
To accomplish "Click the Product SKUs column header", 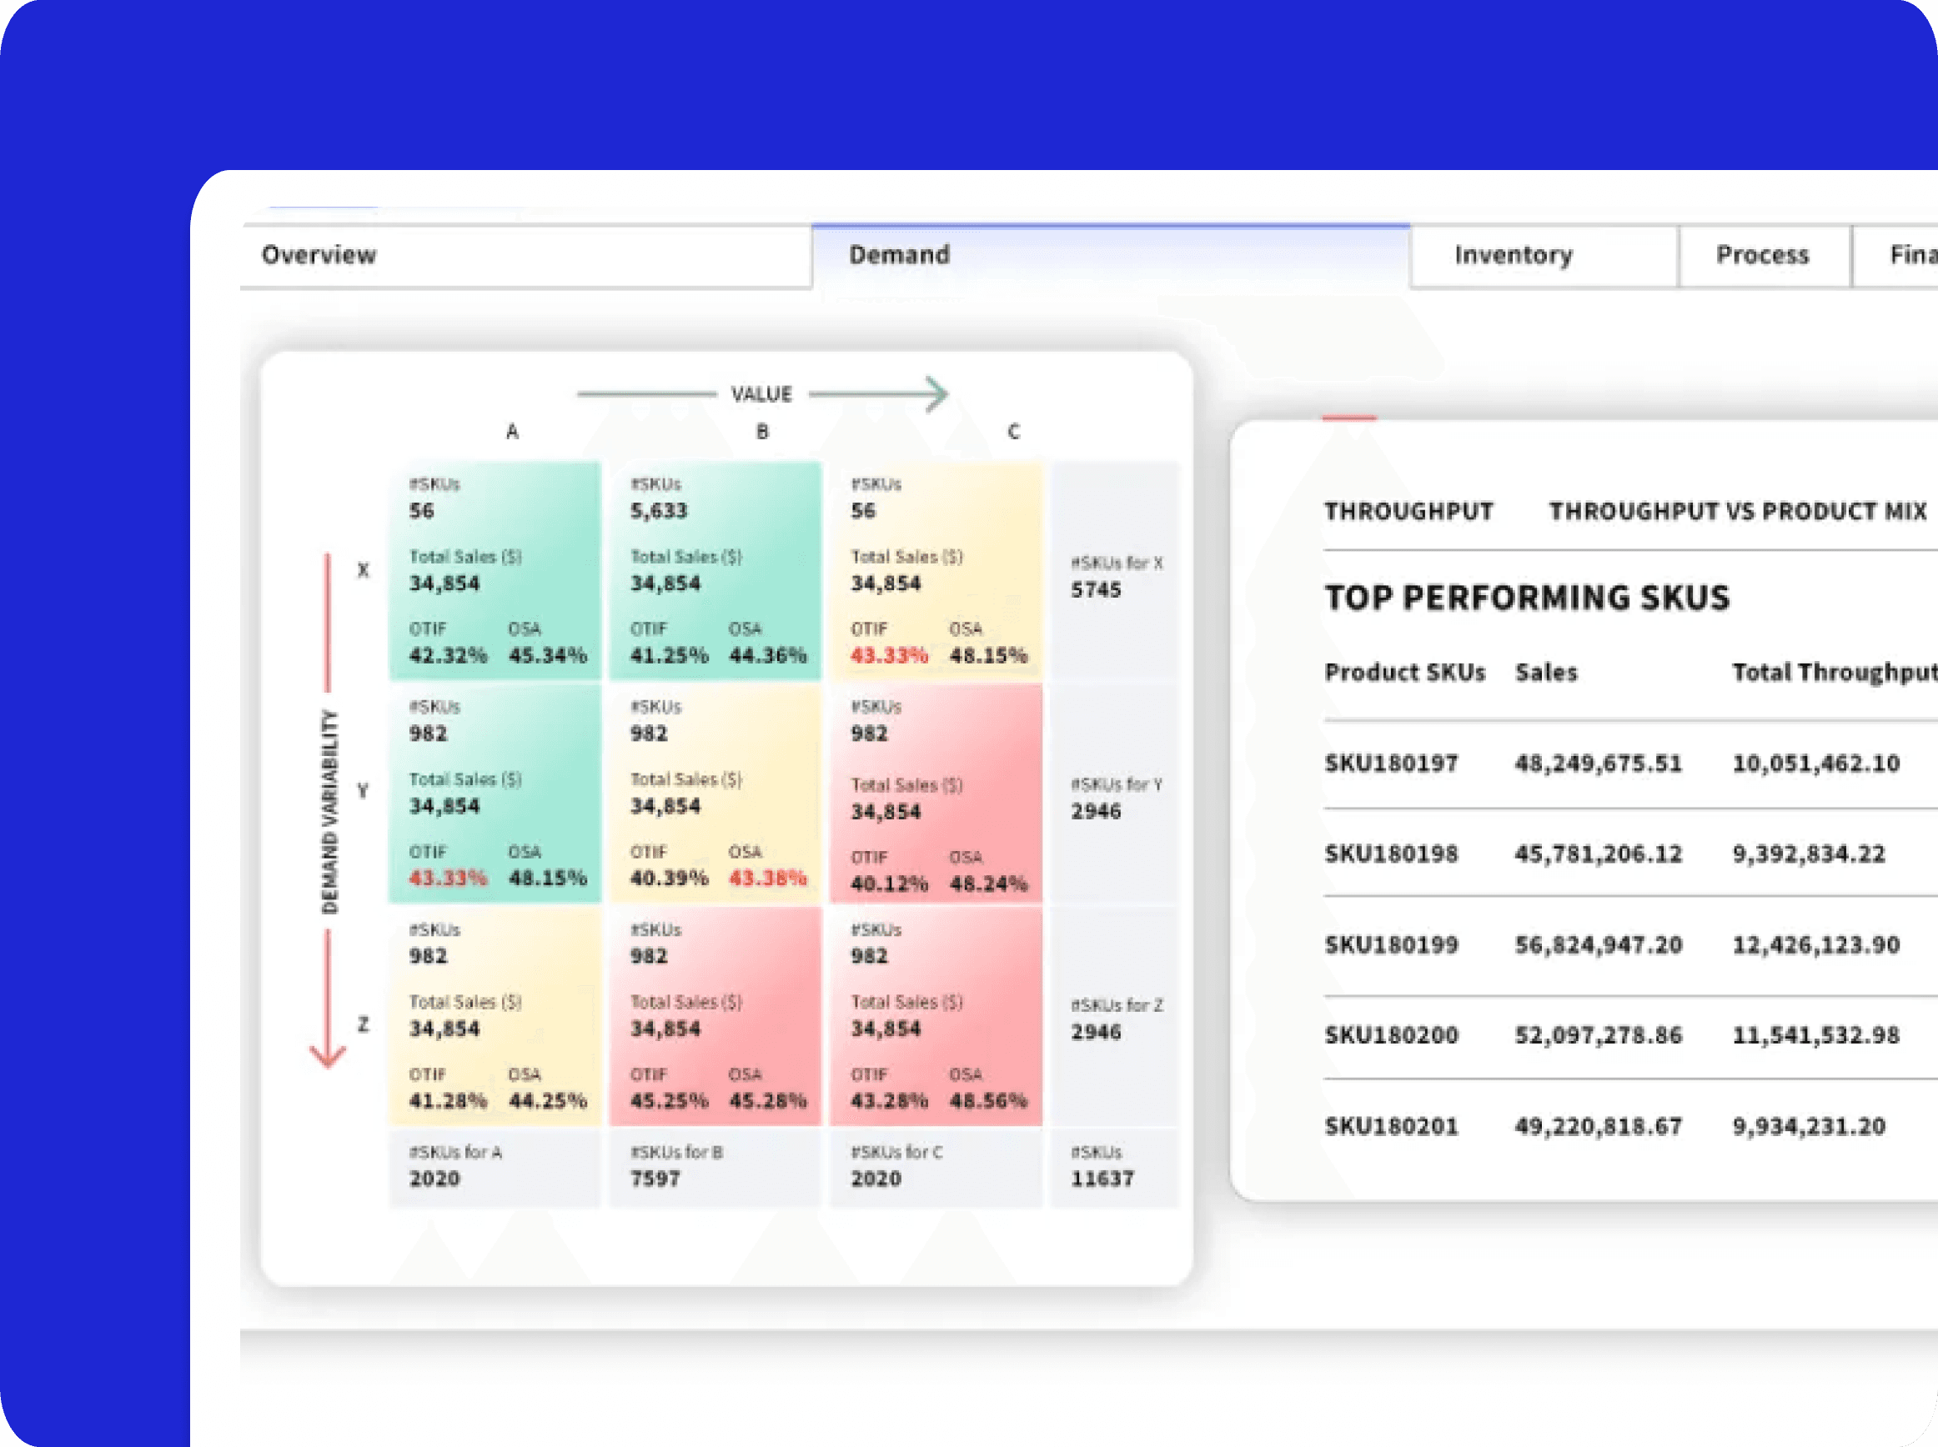I will [x=1404, y=673].
